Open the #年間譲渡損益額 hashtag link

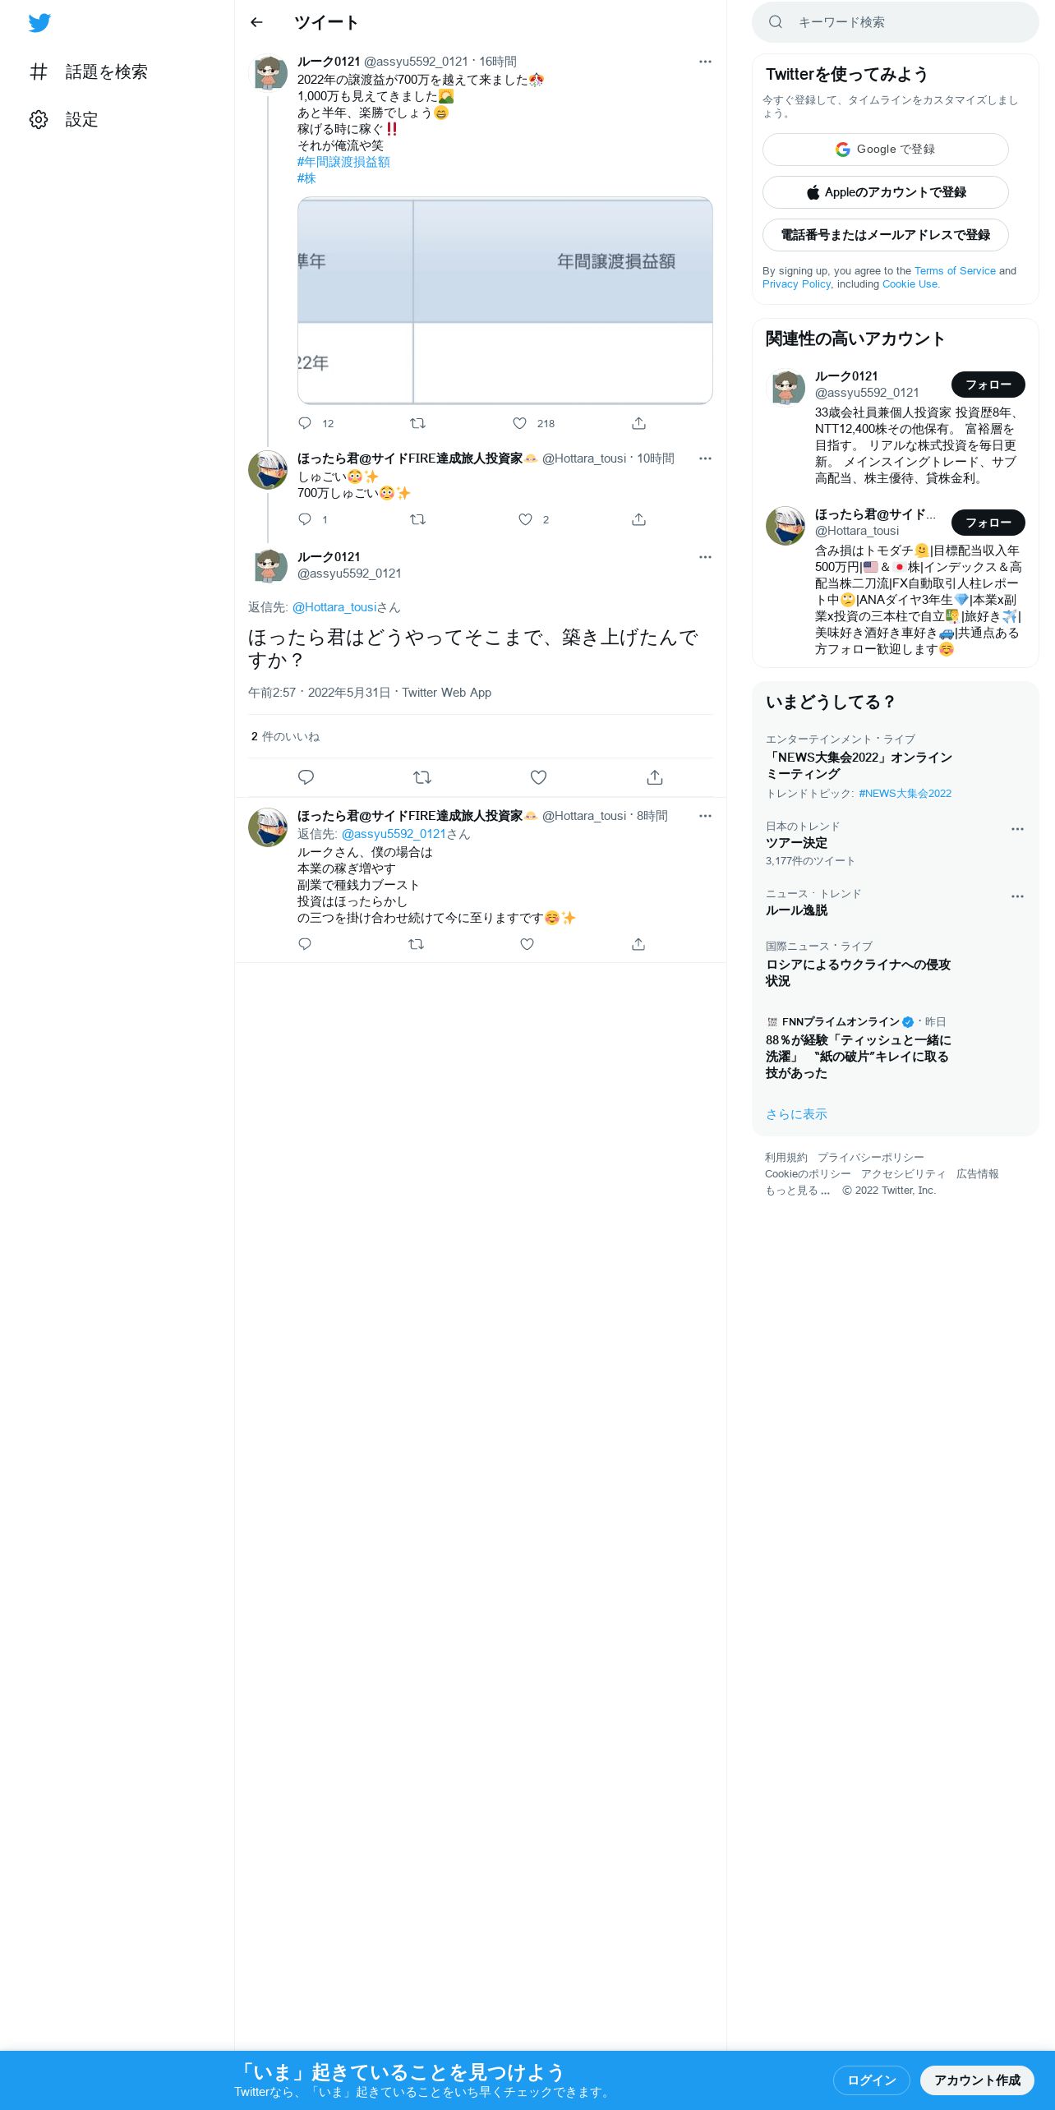click(343, 162)
